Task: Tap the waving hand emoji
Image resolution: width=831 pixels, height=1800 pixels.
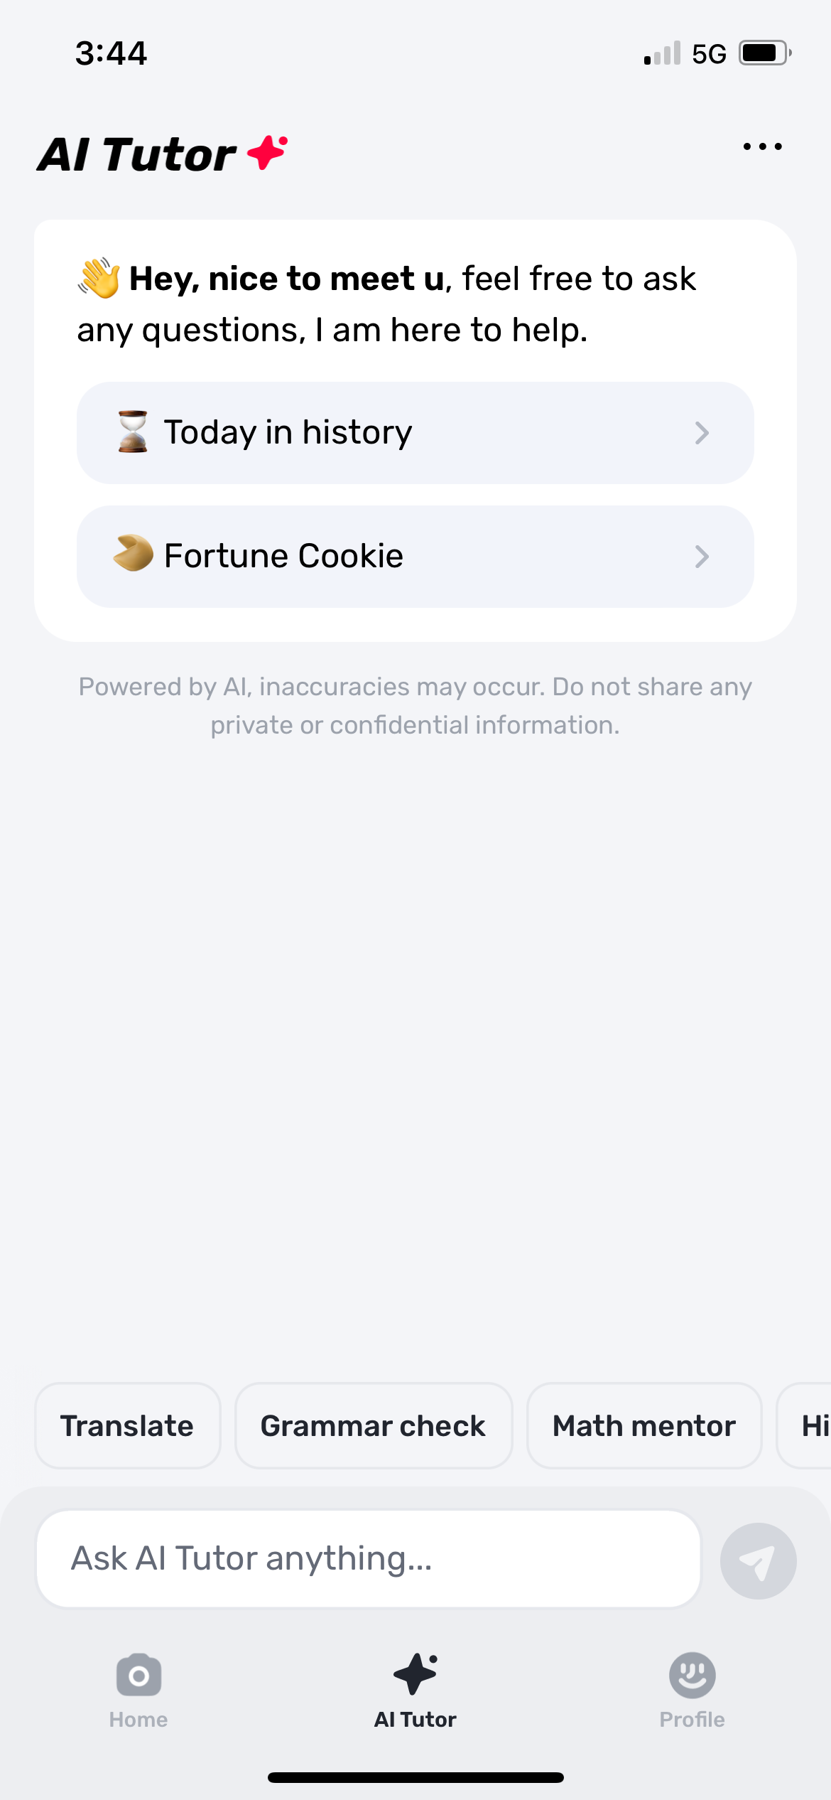Action: coord(99,278)
